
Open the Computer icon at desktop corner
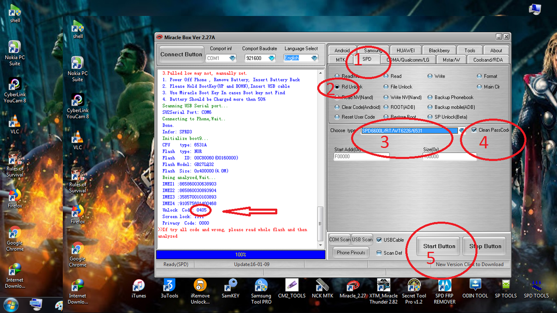coord(535,9)
